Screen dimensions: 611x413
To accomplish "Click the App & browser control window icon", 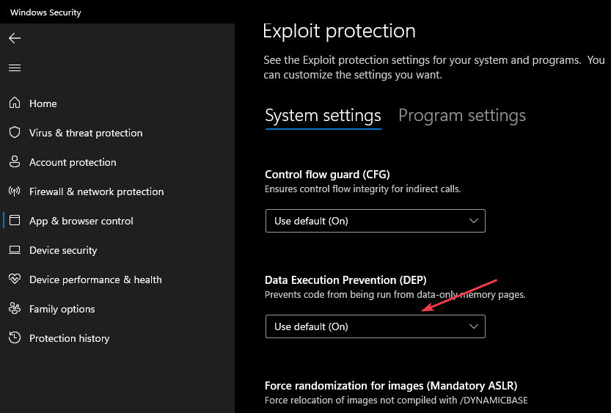I will click(15, 221).
